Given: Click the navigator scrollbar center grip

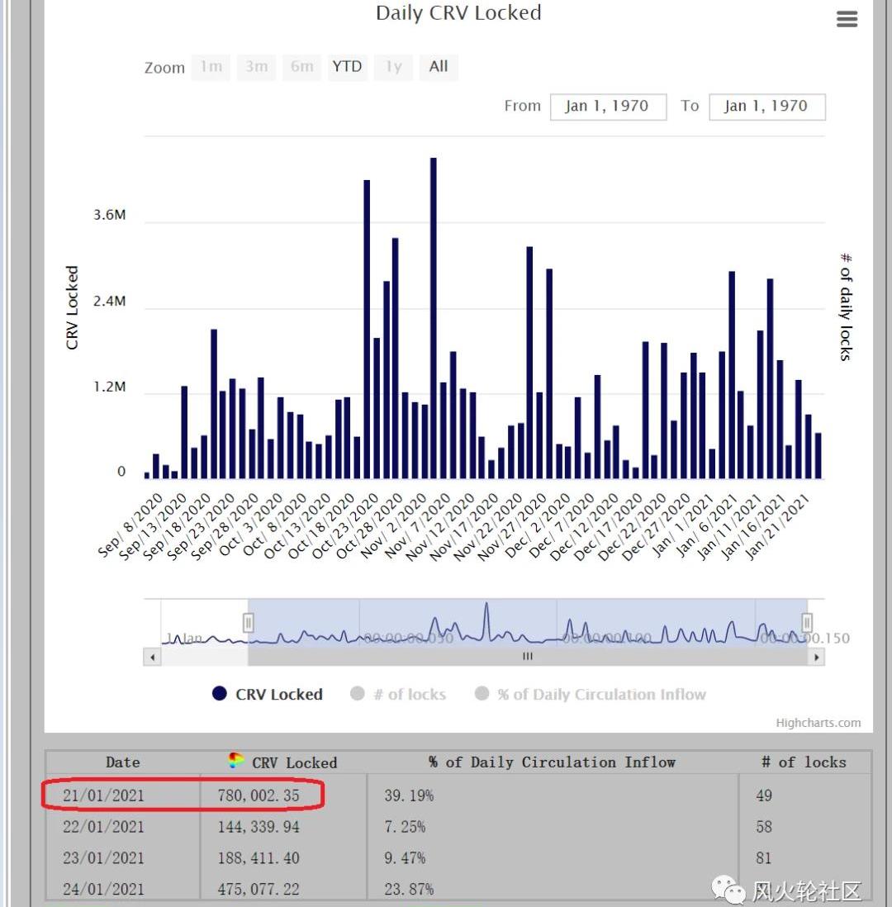Looking at the screenshot, I should click(x=527, y=657).
